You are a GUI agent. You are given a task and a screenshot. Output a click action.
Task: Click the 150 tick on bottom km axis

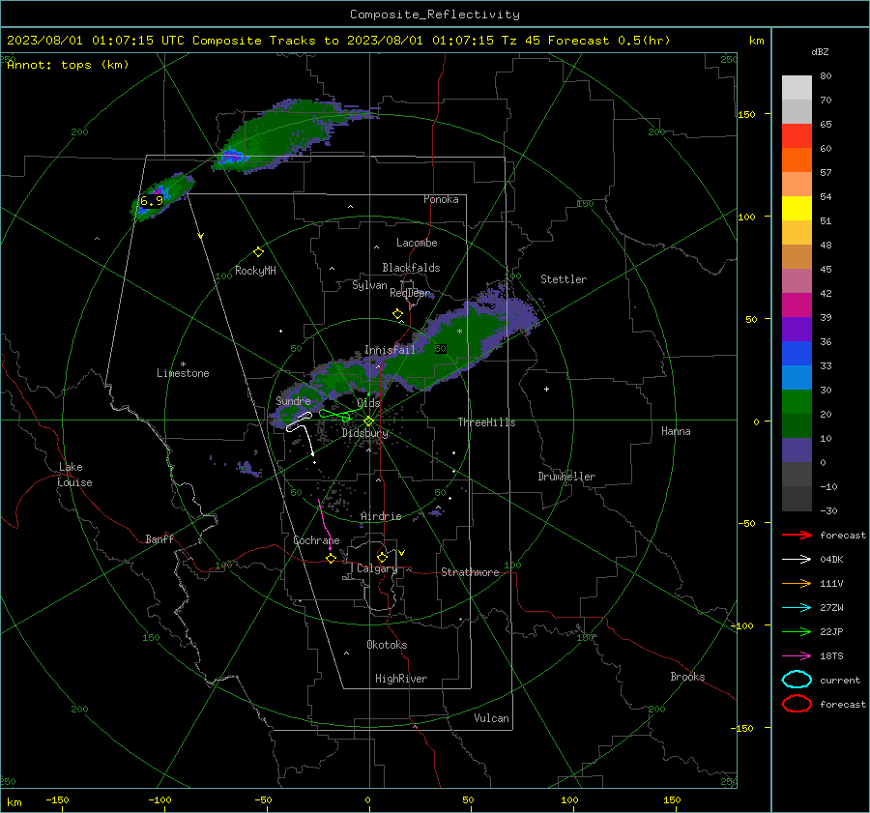[x=672, y=799]
